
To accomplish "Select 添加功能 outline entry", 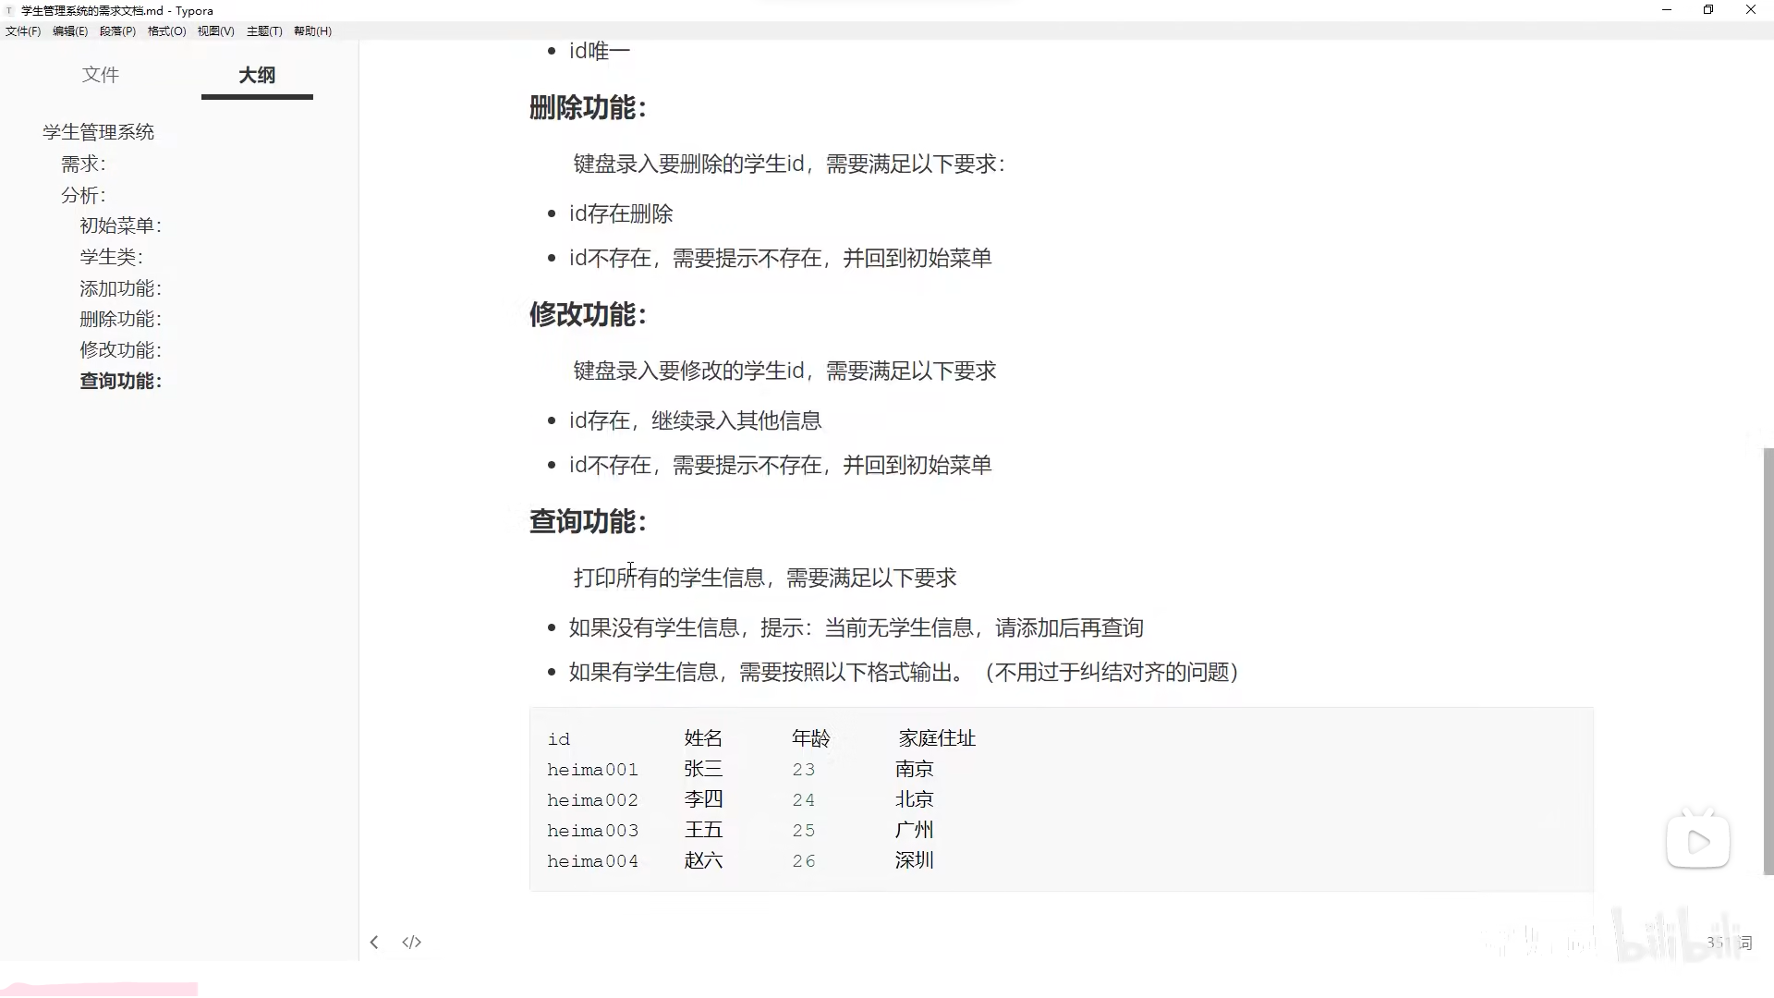I will coord(120,288).
